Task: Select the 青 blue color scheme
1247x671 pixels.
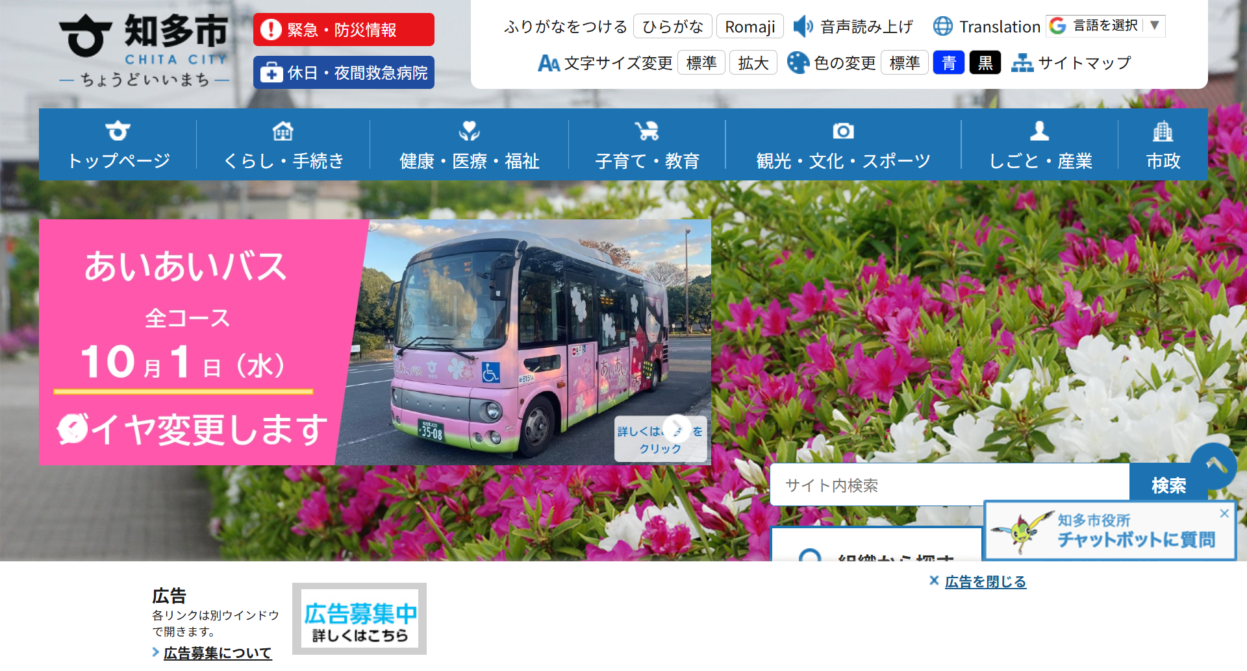Action: click(948, 63)
